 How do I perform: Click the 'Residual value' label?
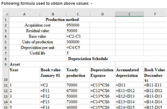[x=38, y=31]
